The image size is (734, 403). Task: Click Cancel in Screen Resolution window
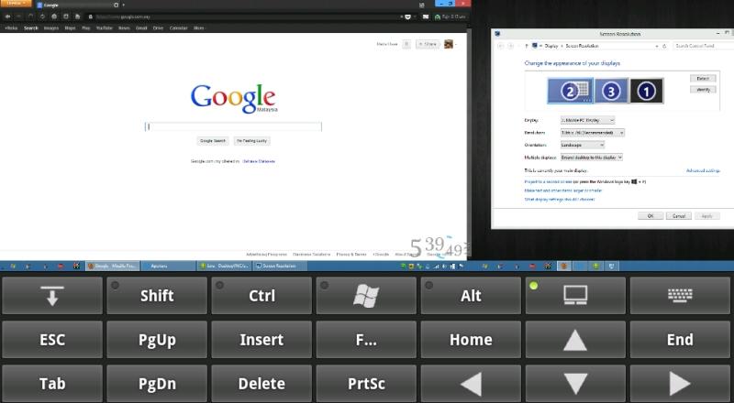coord(679,216)
